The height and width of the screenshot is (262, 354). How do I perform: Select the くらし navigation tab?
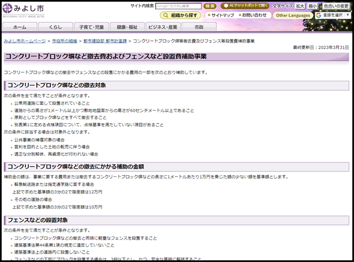coord(55,27)
